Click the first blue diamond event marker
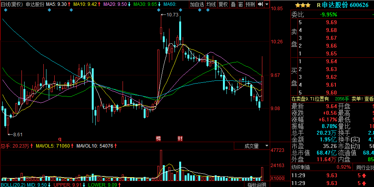 (x=5, y=10)
